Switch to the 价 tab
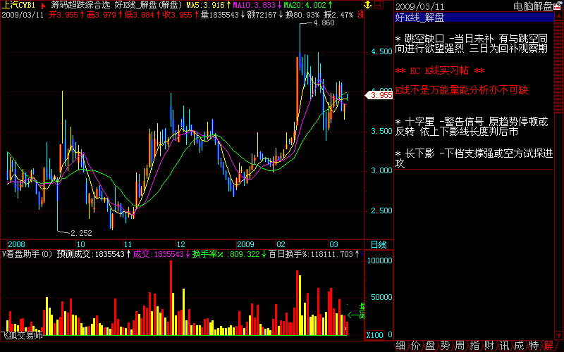This screenshot has width=564, height=352. 415,346
